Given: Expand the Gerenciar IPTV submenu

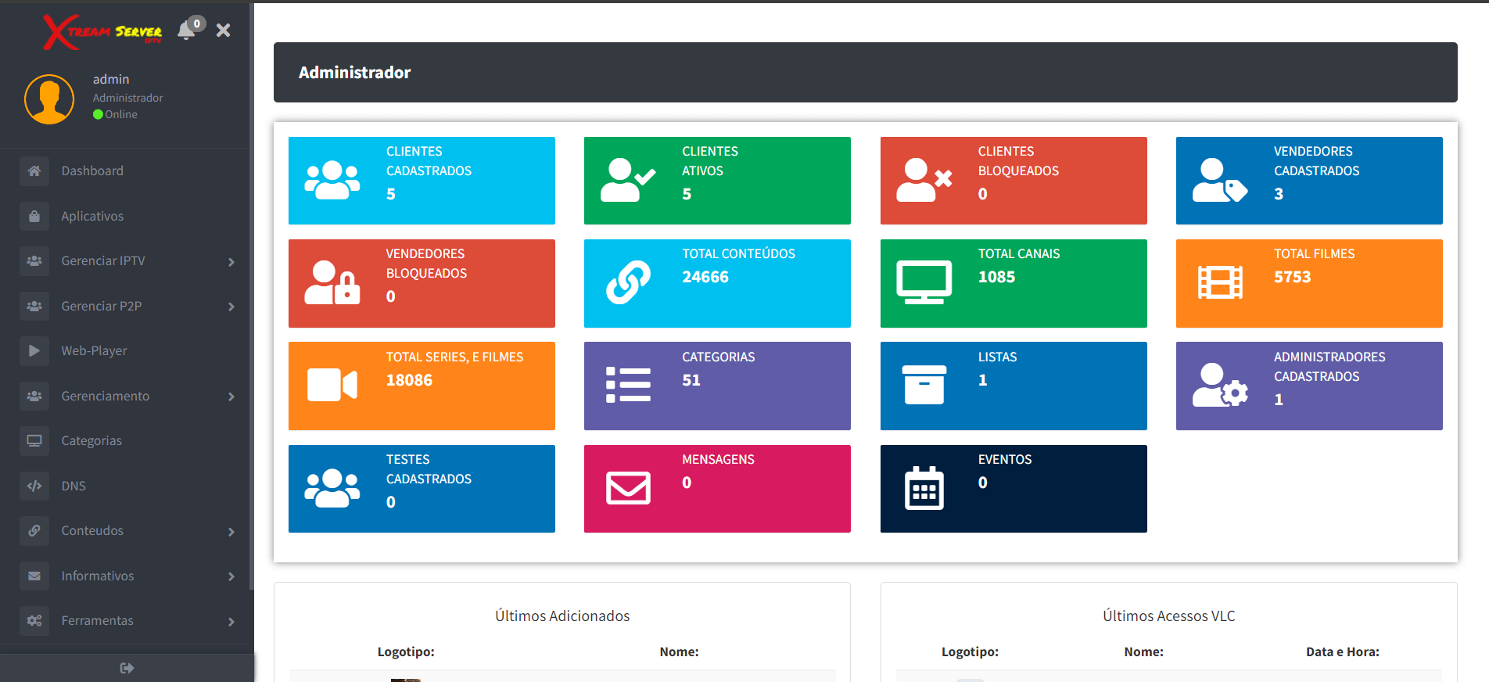Looking at the screenshot, I should (231, 262).
